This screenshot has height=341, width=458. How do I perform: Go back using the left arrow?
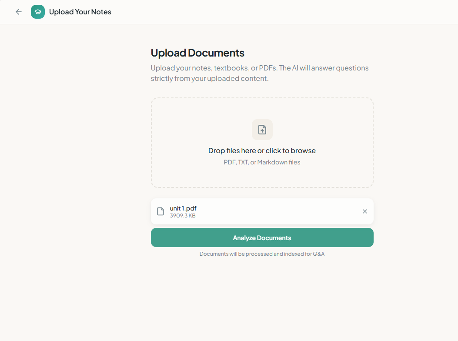[x=19, y=12]
